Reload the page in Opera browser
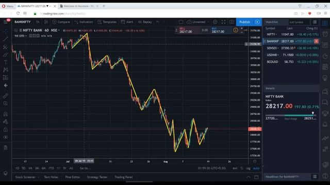The width and height of the screenshot is (330, 185). [18, 13]
